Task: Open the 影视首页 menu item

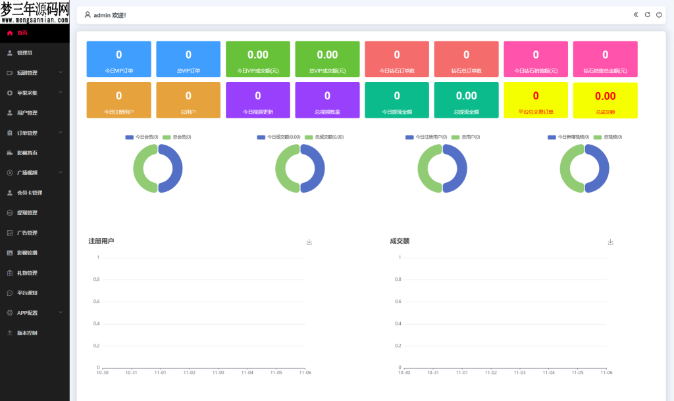Action: coord(26,153)
